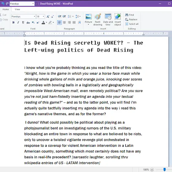Click the Replace button
Screen dimensions: 172x172
click(x=131, y=19)
